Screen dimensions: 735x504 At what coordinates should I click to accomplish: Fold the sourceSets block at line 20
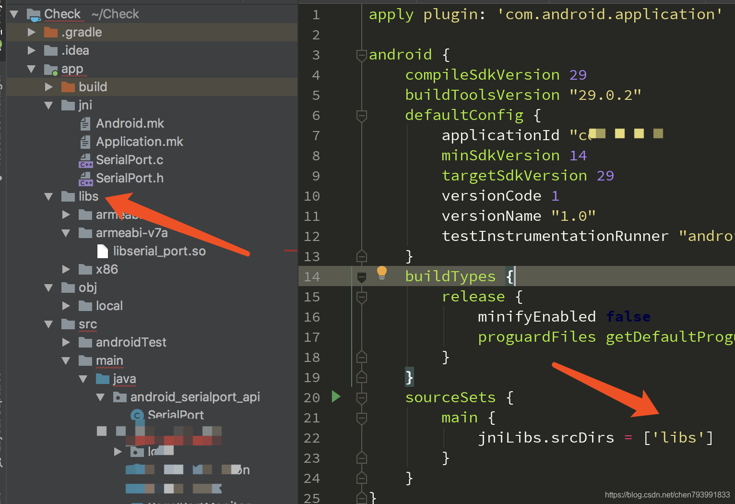tap(362, 398)
